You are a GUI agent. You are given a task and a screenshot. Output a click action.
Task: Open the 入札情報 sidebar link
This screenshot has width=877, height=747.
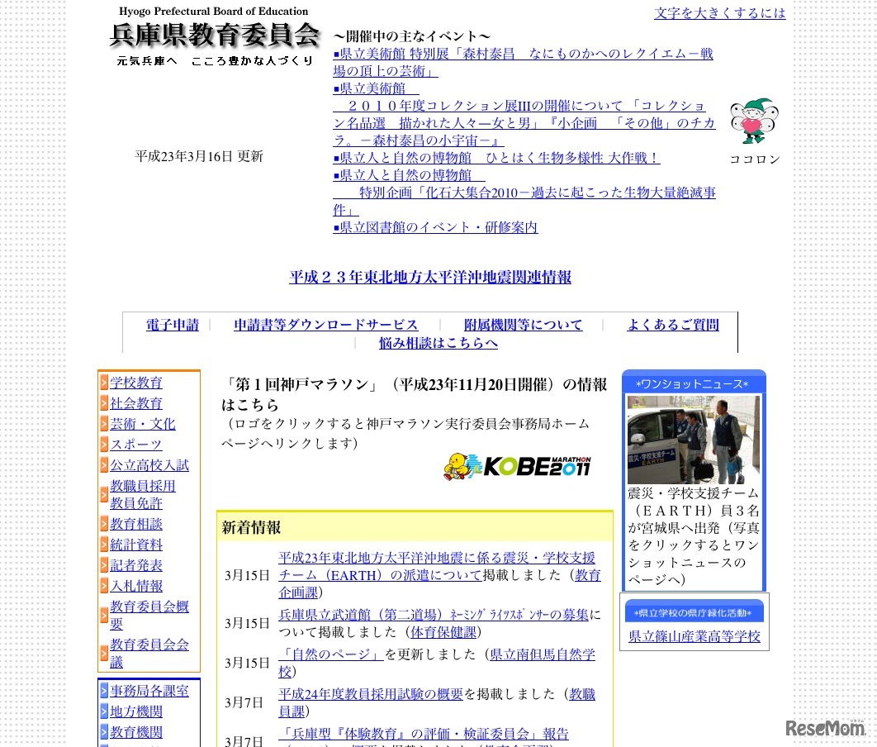point(135,586)
